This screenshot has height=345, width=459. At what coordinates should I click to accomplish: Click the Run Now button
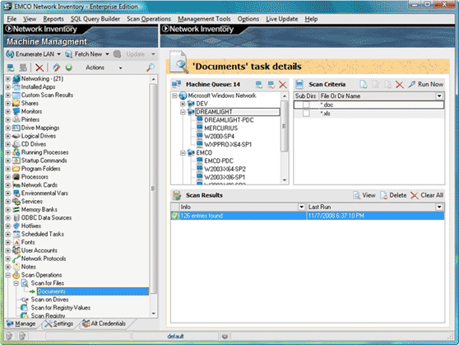pyautogui.click(x=426, y=85)
